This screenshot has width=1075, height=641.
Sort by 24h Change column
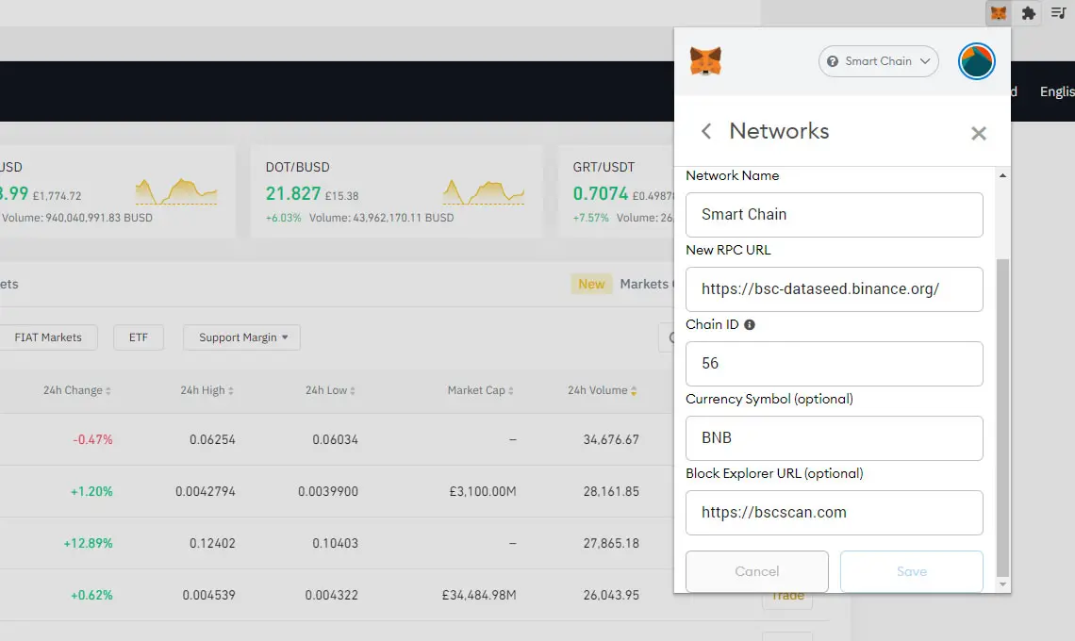[76, 390]
